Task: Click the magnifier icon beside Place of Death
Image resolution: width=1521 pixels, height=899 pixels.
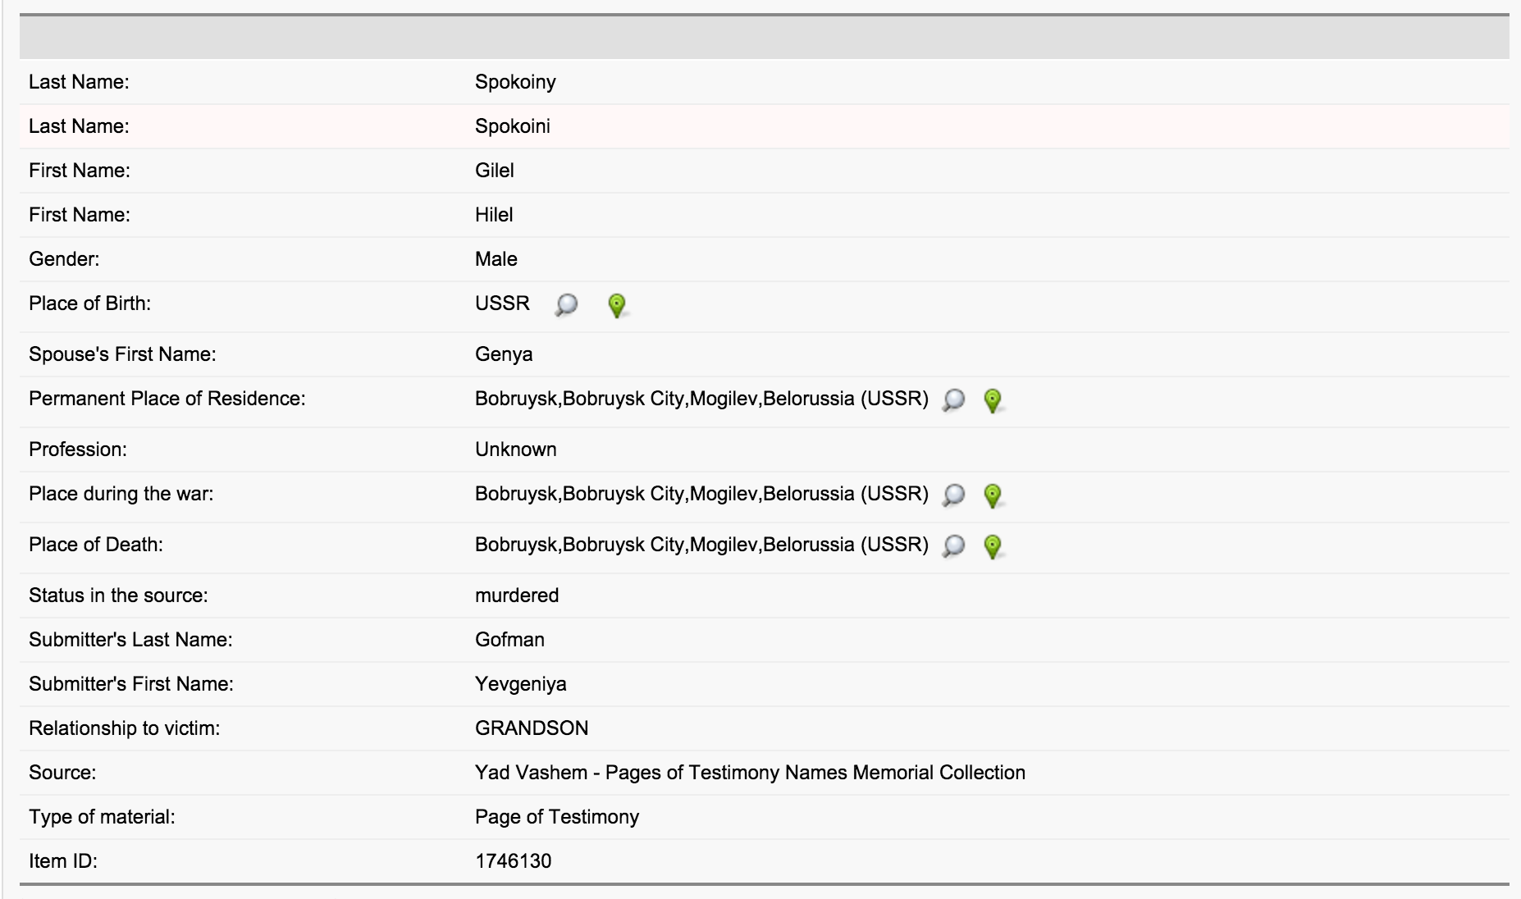Action: click(x=953, y=546)
